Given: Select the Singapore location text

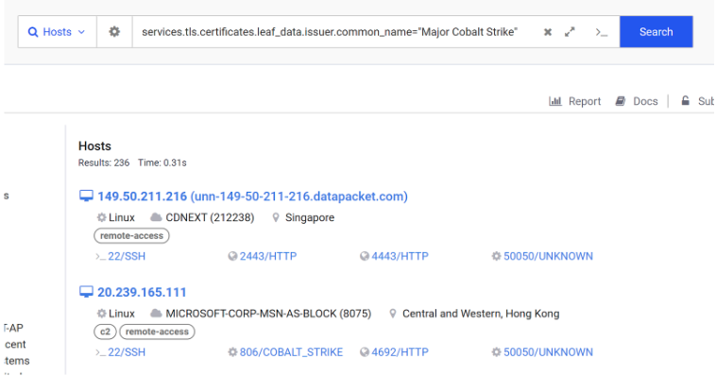Looking at the screenshot, I should tap(310, 217).
